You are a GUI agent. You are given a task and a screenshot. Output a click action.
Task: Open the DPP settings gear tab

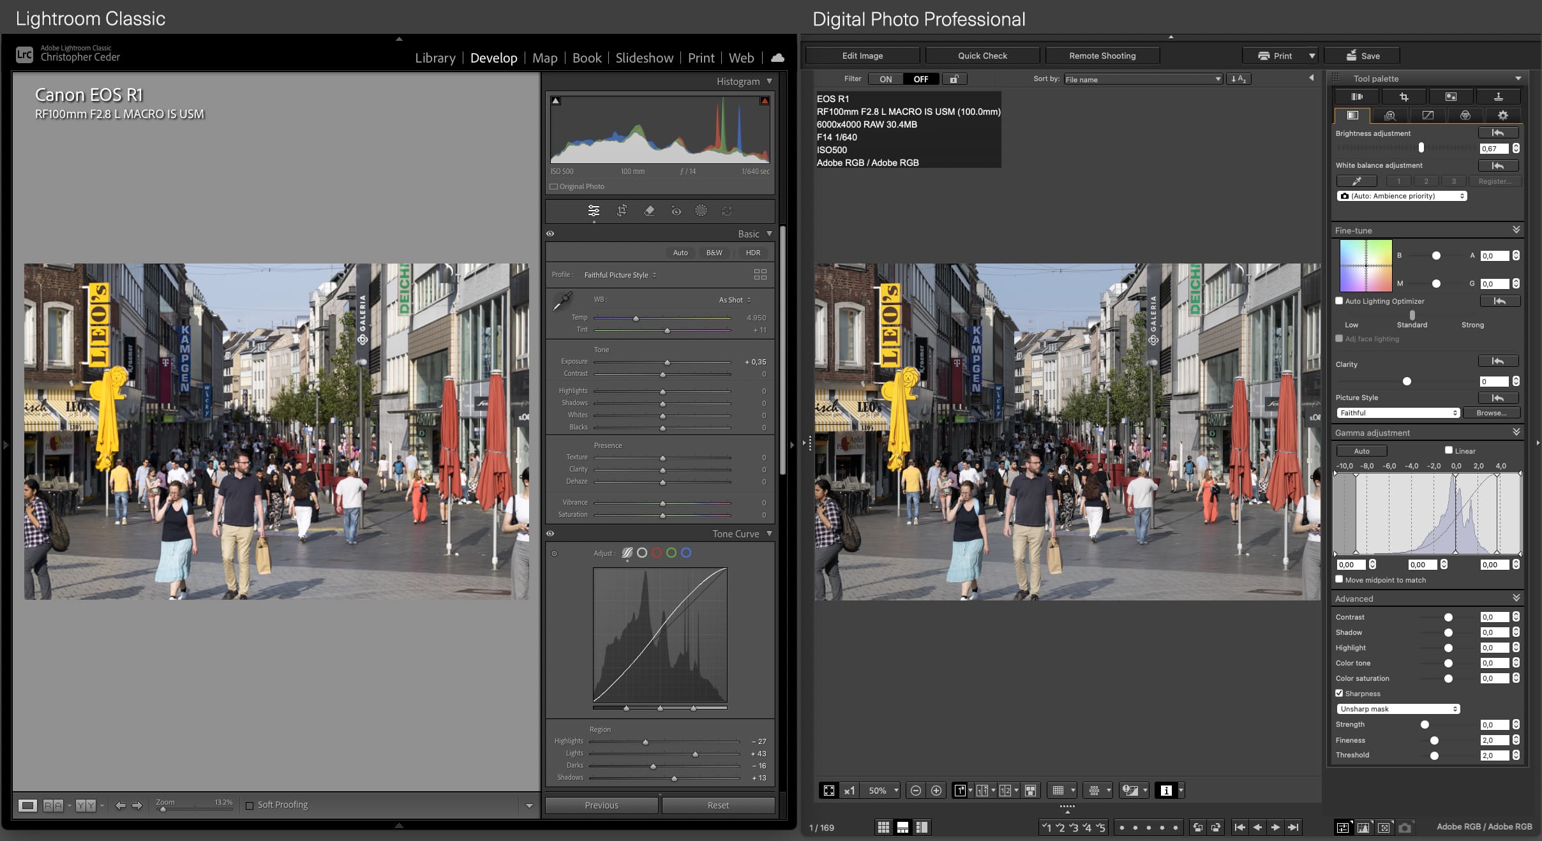click(x=1502, y=115)
